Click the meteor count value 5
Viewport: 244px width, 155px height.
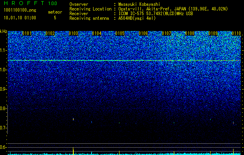(55, 18)
